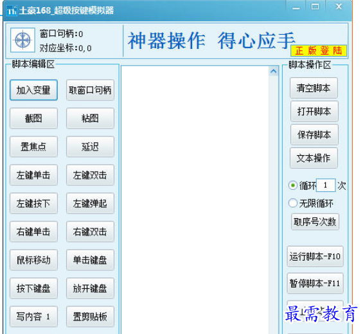Click the crosshair window-picker target icon
This screenshot has height=334, width=363.
coord(22,40)
